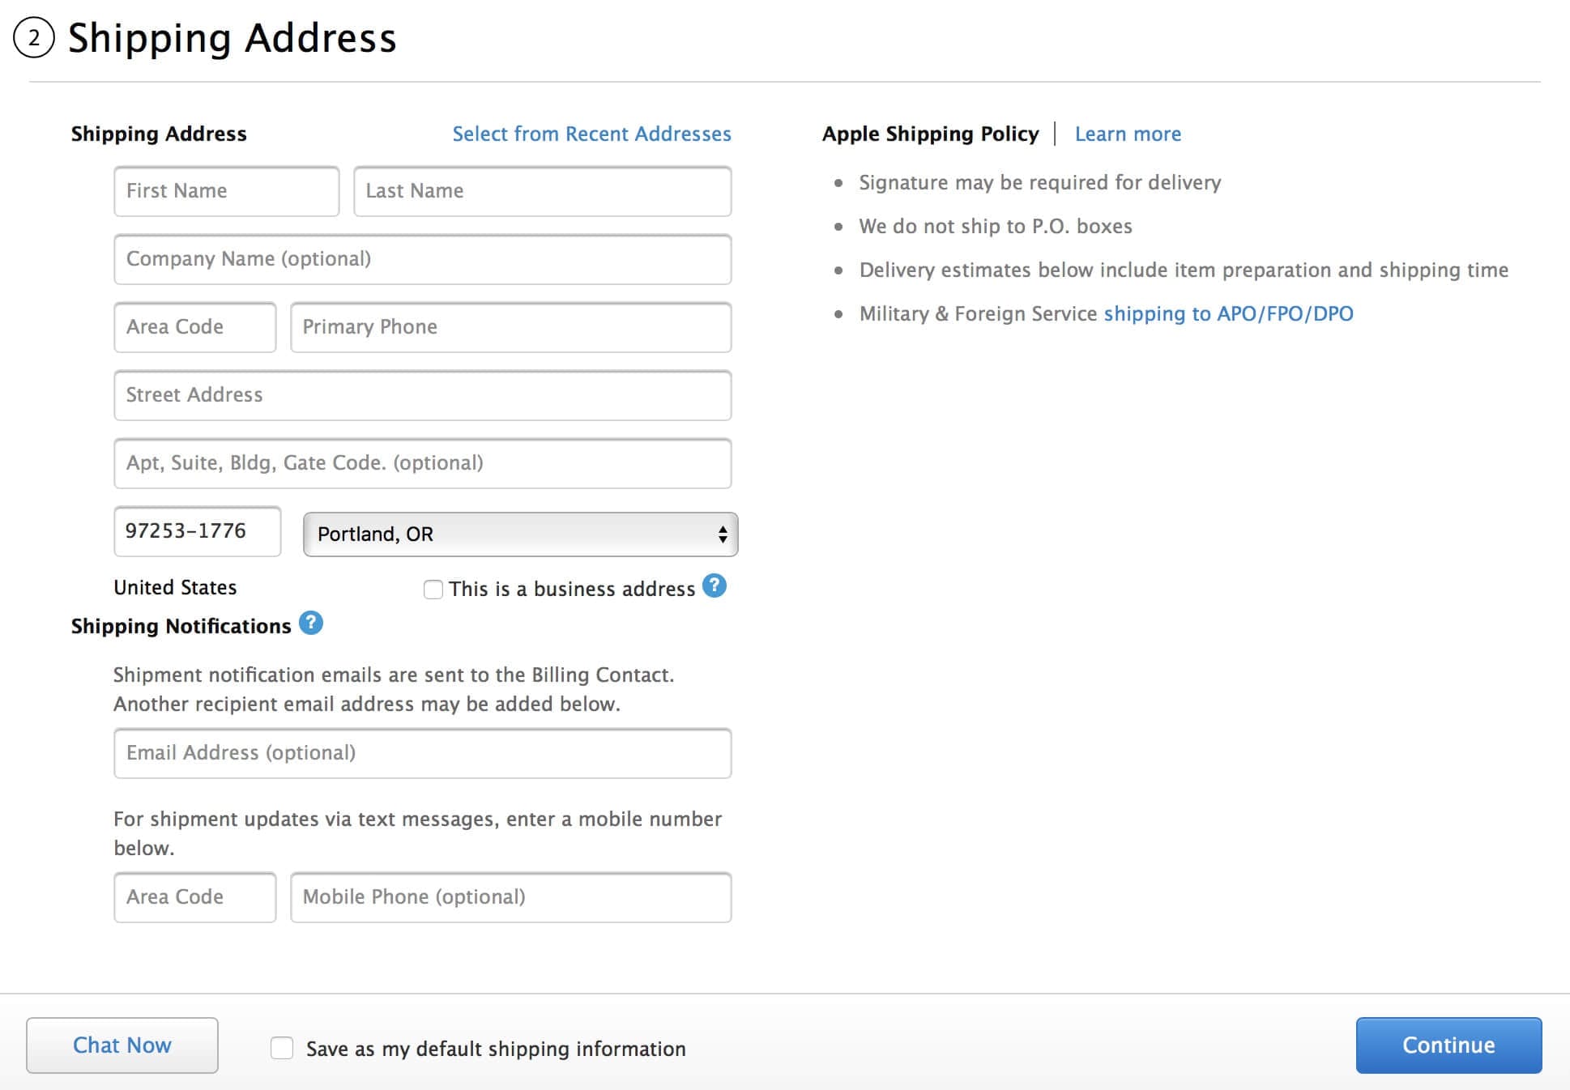Focus the First Name field
The height and width of the screenshot is (1090, 1570).
[227, 191]
